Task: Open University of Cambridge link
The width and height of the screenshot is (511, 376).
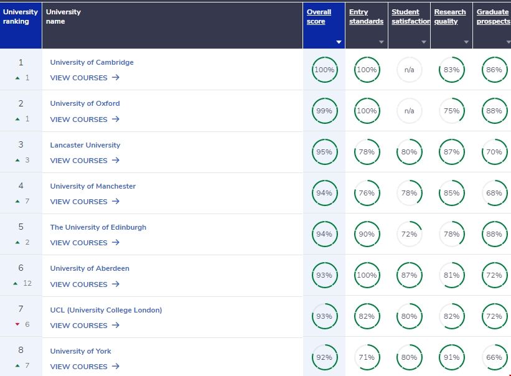Action: coord(91,62)
